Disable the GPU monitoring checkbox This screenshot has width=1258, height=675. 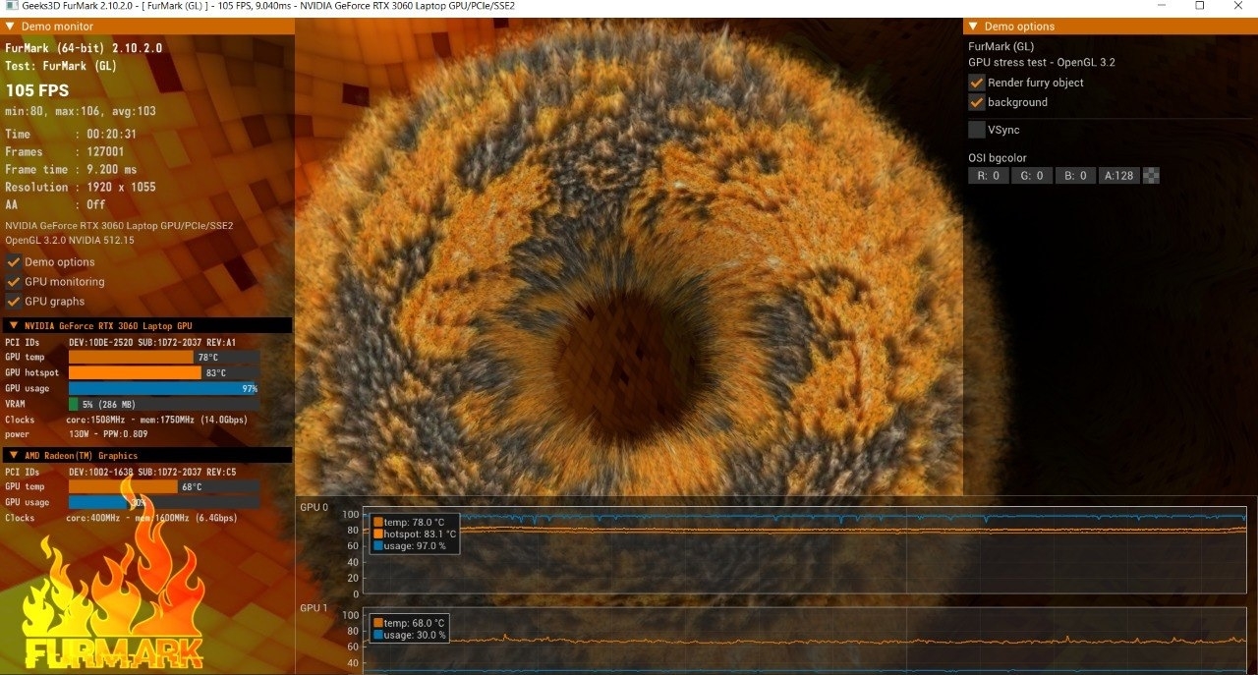pos(14,282)
